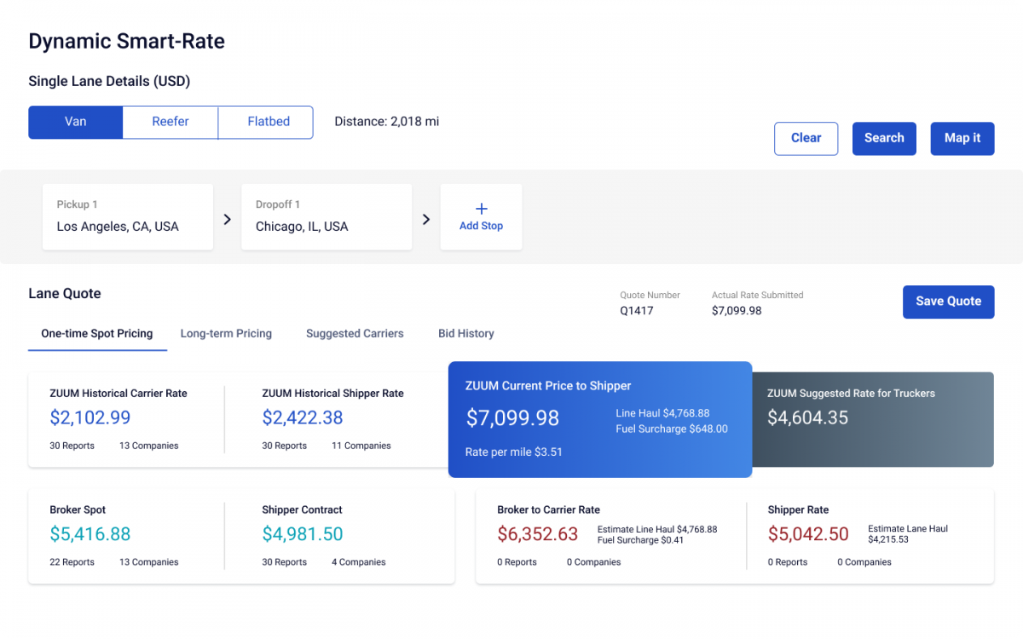Click the chevron after Chicago dropoff

[426, 219]
